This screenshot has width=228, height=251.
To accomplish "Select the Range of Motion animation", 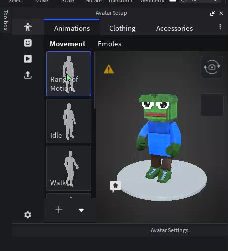I will tap(69, 74).
